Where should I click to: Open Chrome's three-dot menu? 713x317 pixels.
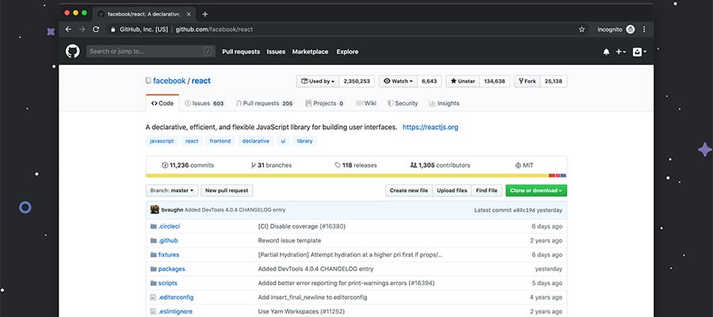click(x=644, y=29)
